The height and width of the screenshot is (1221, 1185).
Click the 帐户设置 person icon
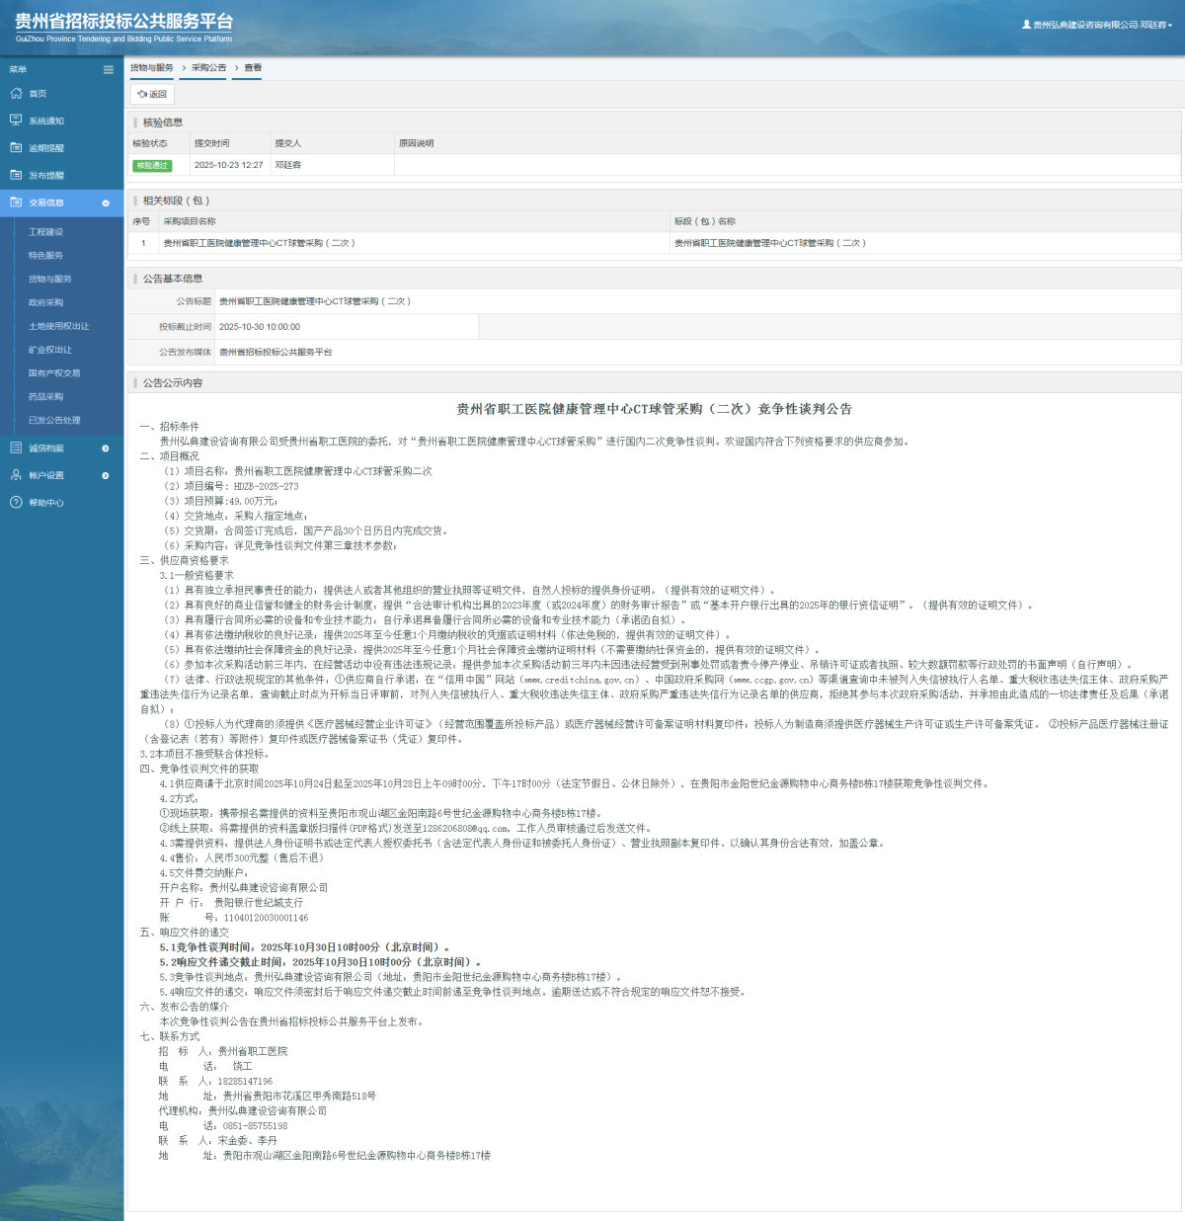tap(16, 475)
